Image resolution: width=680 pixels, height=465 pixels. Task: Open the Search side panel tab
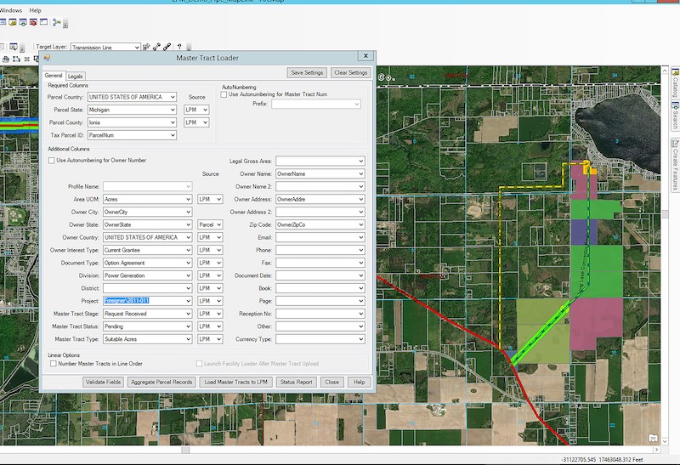(675, 116)
